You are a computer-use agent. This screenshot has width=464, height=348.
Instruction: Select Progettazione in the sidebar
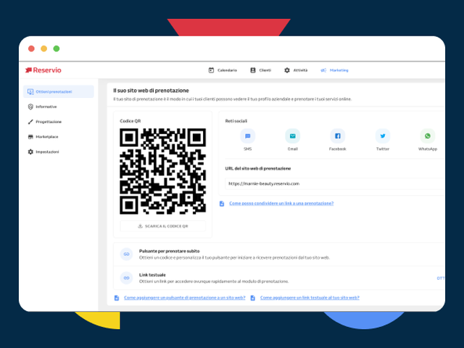[59, 122]
